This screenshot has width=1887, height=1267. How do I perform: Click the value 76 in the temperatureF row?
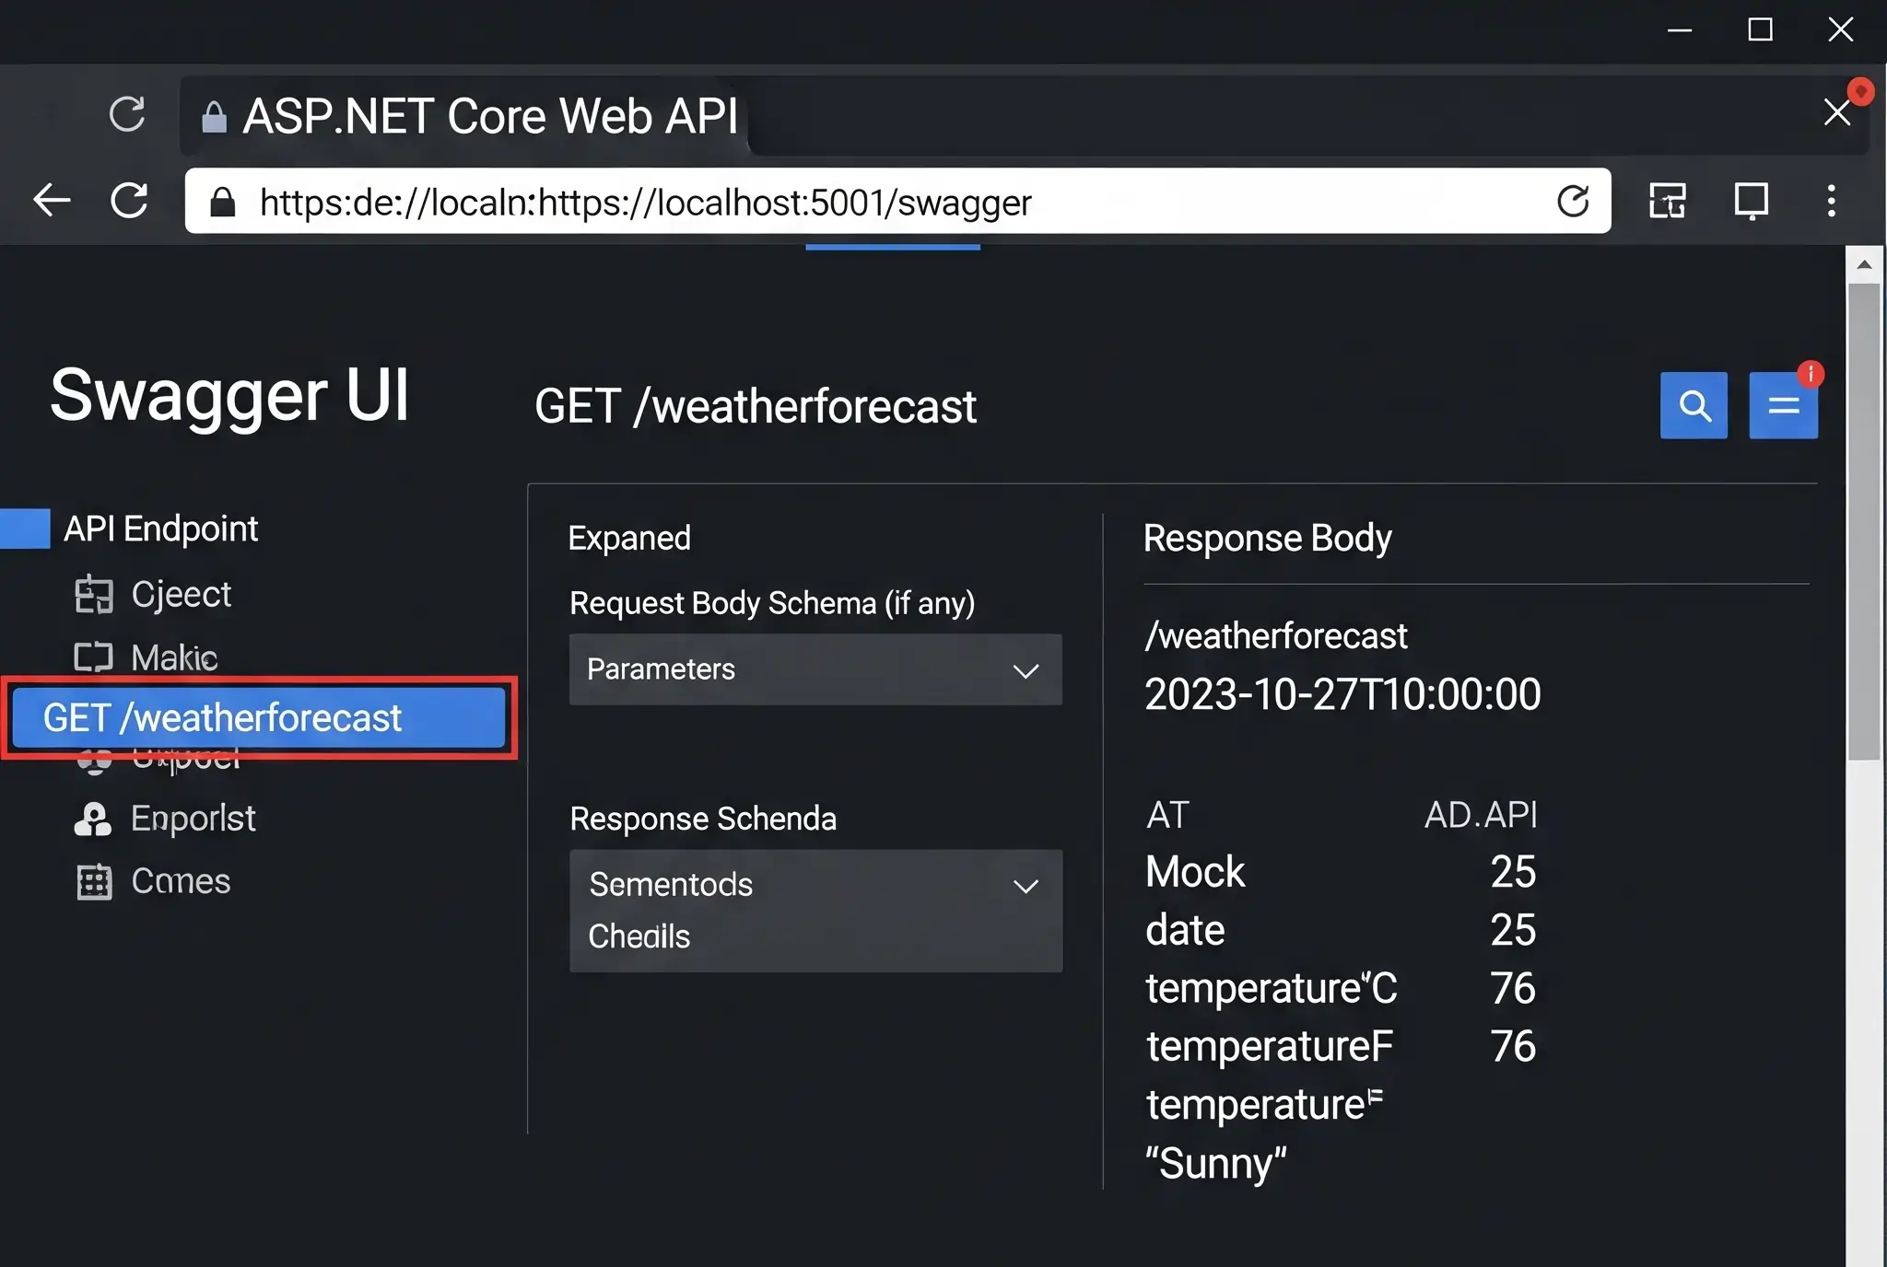[x=1513, y=1047]
